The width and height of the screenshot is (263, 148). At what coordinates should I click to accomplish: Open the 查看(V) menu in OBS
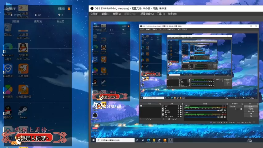117,14
